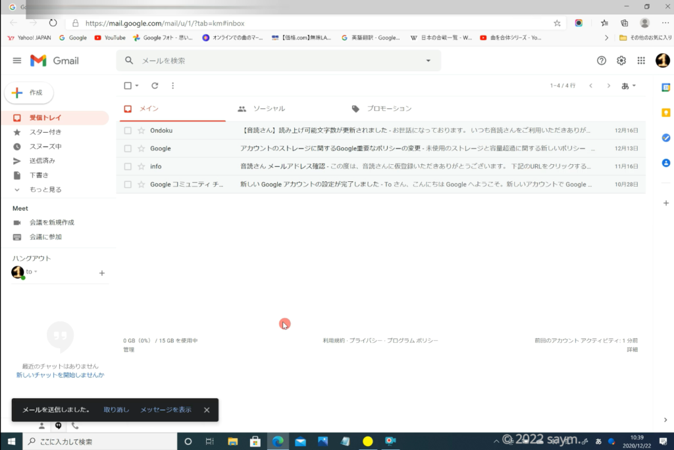Image resolution: width=674 pixels, height=450 pixels.
Task: Click the support question mark icon
Action: pos(601,60)
